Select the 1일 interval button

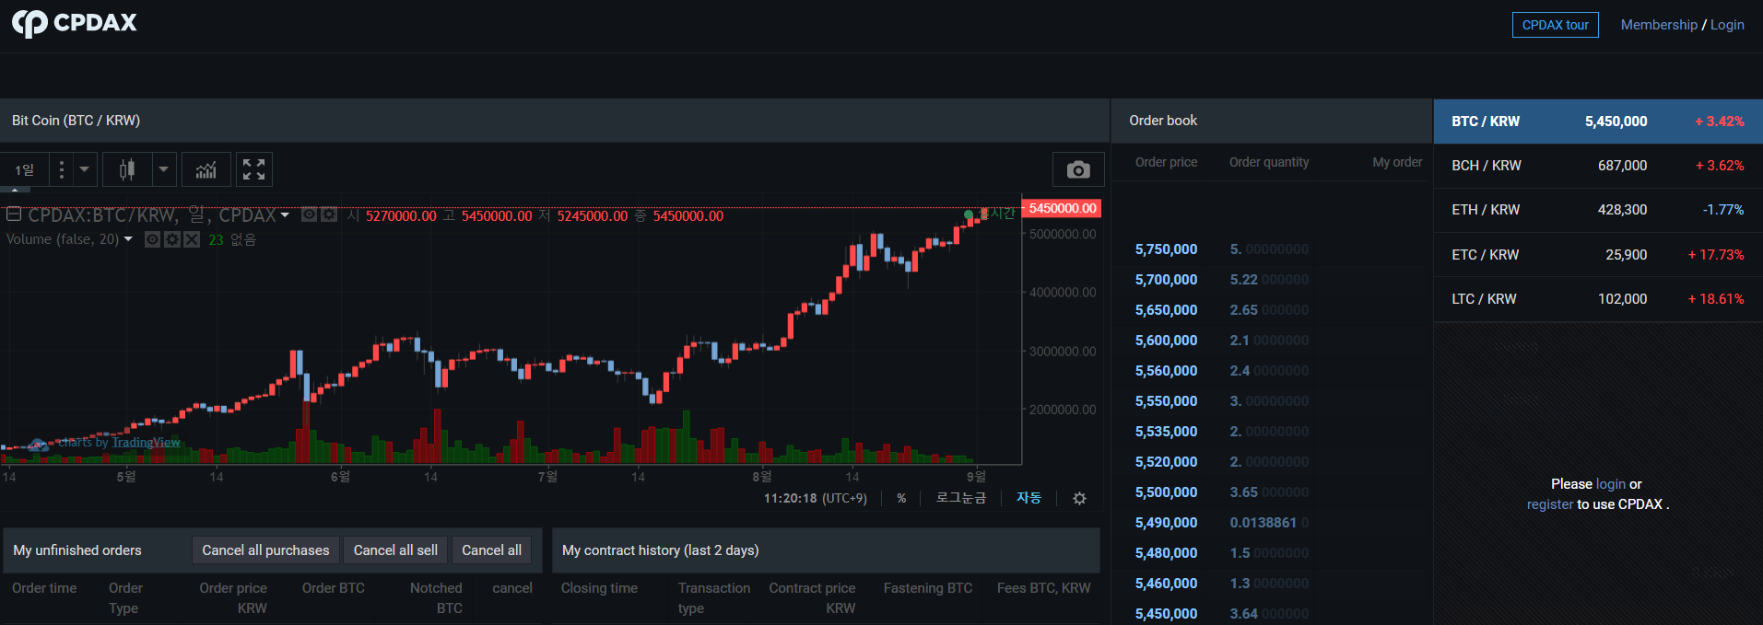(25, 169)
